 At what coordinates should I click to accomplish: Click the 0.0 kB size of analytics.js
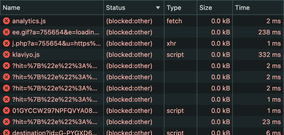pos(220,21)
